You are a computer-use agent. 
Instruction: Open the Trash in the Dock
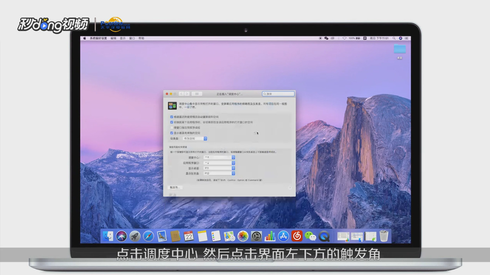coord(384,236)
